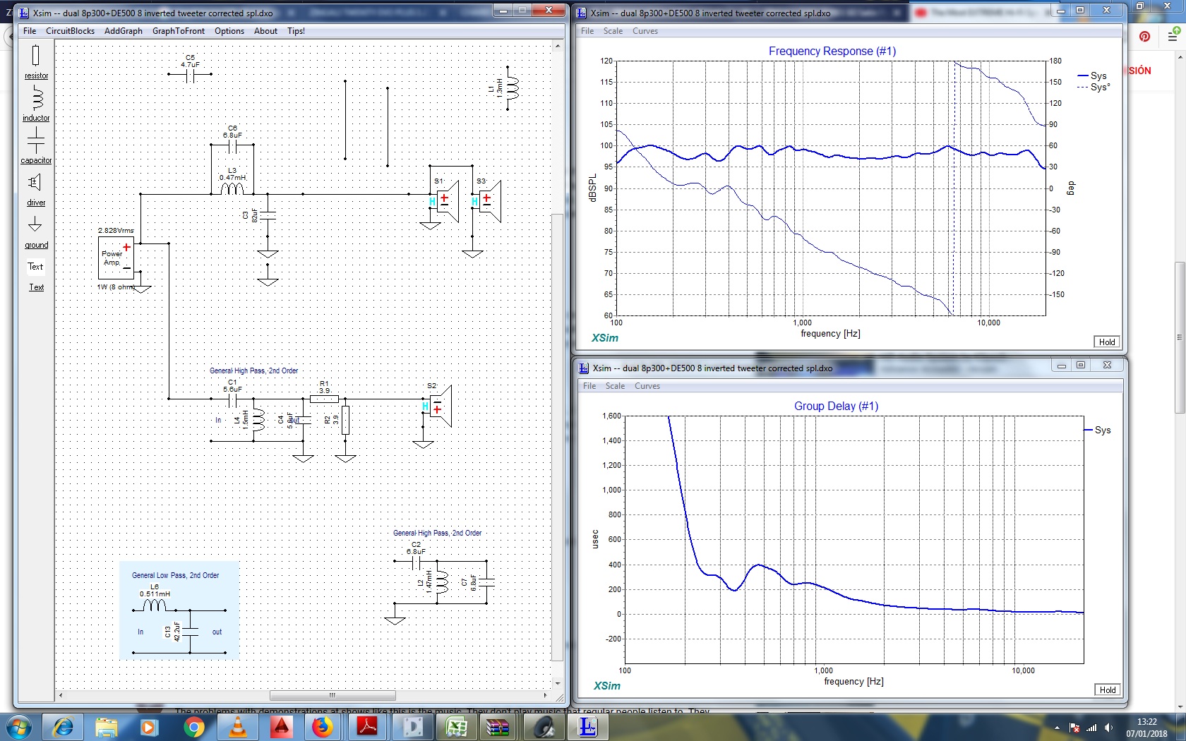
Task: Select driver S1 in the schematic
Action: 445,200
